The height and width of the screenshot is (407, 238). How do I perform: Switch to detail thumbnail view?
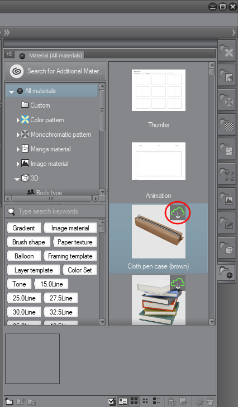[x=123, y=401]
